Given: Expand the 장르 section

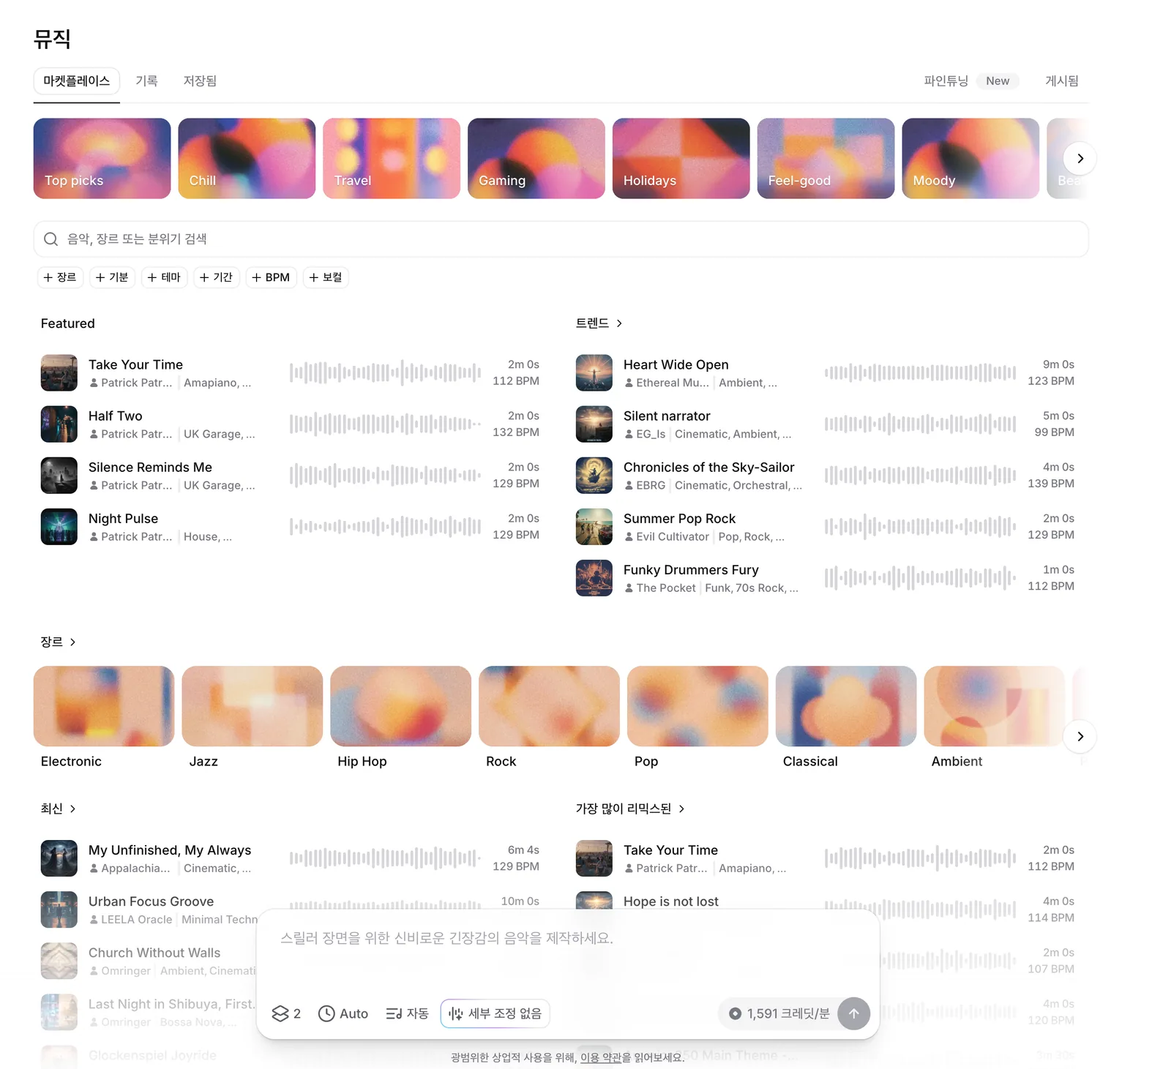Looking at the screenshot, I should (59, 642).
